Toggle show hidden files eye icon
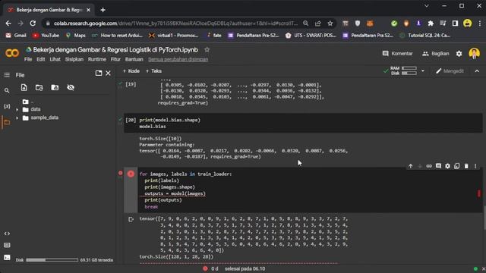This screenshot has height=273, width=486. pyautogui.click(x=71, y=88)
